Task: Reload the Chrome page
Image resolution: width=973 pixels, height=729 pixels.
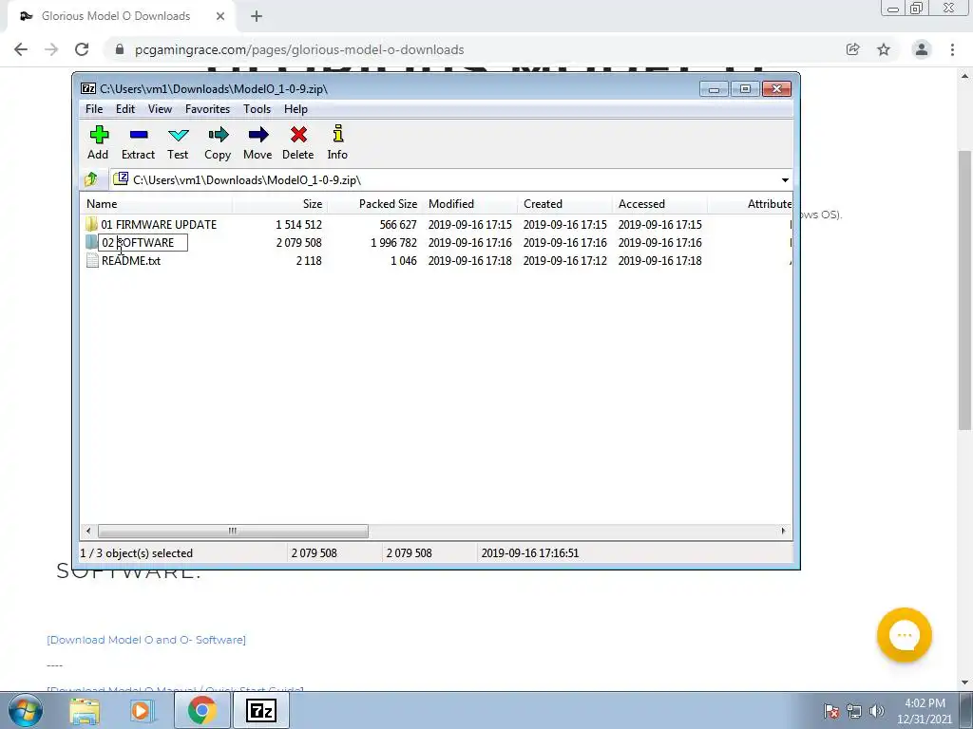Action: (82, 49)
